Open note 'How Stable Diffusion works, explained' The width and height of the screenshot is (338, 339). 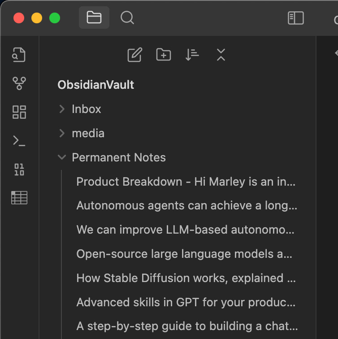tap(186, 278)
